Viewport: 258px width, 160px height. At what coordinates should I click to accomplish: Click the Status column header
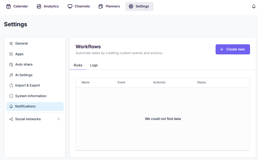pyautogui.click(x=202, y=83)
